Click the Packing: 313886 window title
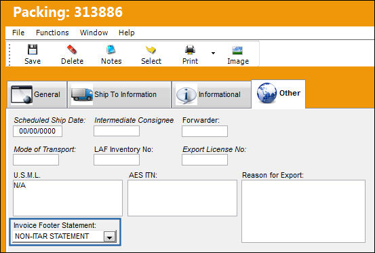Image resolution: width=375 pixels, height=253 pixels. [68, 12]
